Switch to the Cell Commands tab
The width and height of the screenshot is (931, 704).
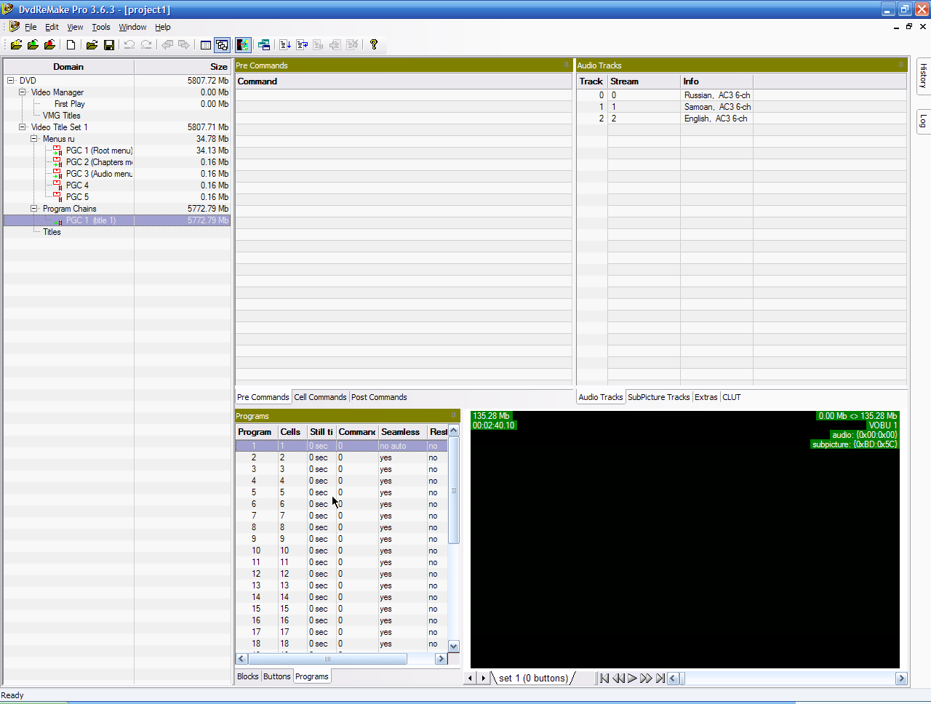tap(320, 397)
